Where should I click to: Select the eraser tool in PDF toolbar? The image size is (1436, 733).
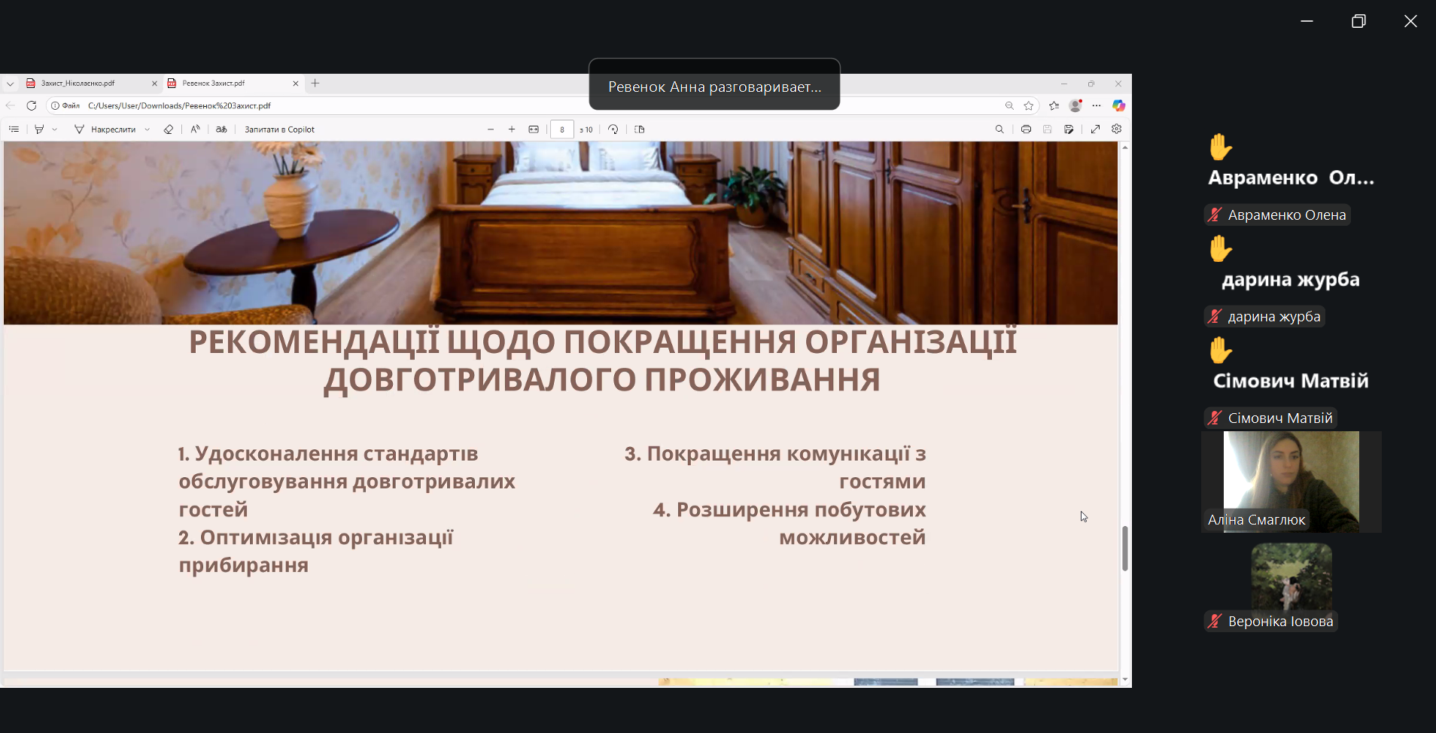169,129
